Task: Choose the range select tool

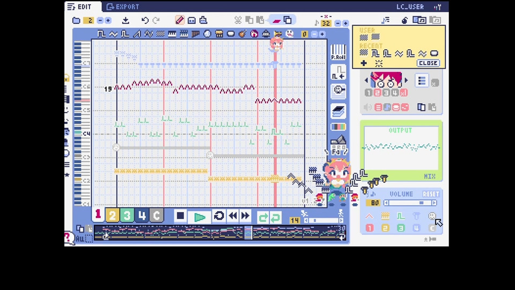Action: [192, 20]
